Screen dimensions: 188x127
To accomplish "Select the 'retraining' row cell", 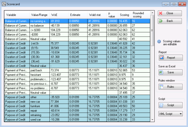I will point(40,115).
